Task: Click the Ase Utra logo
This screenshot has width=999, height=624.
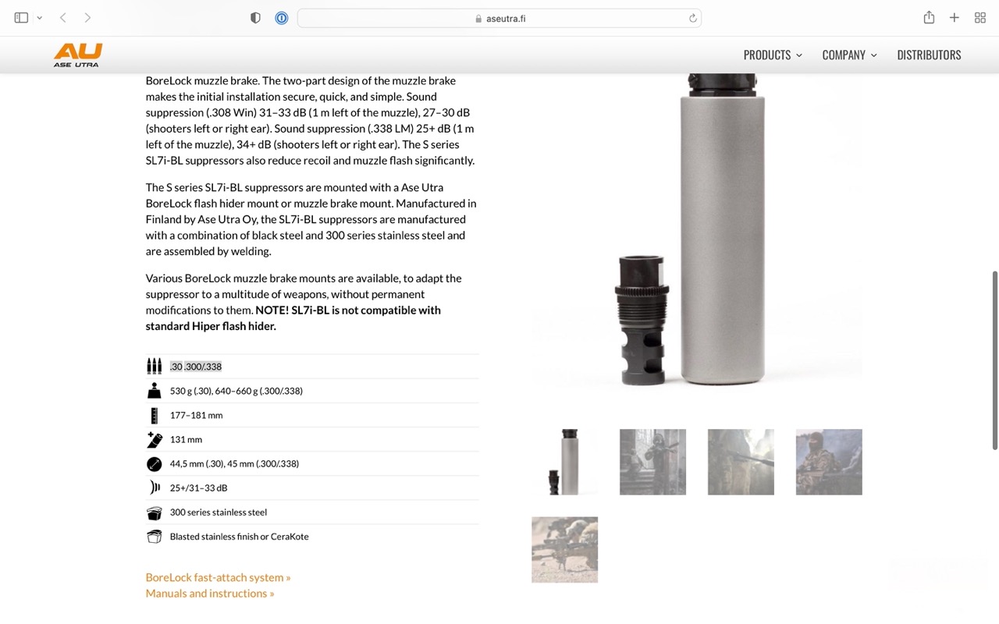Action: coord(78,55)
